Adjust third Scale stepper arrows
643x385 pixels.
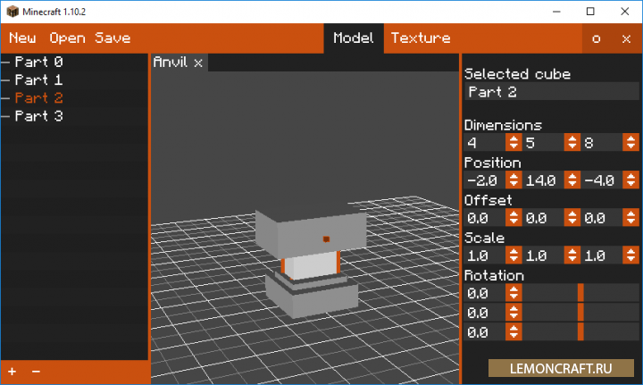631,255
